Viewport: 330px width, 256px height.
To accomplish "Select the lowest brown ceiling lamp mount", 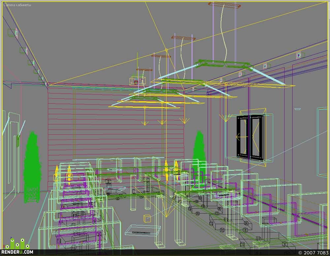I will 144,69.
